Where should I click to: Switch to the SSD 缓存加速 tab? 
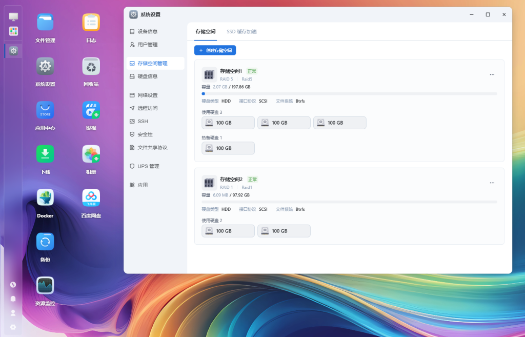pyautogui.click(x=241, y=32)
